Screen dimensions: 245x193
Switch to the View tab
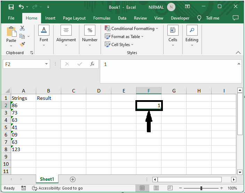click(159, 18)
